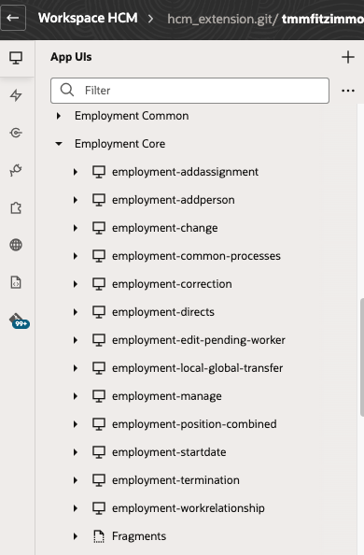Expand the employment-local-global-transfer arrow

(76, 368)
